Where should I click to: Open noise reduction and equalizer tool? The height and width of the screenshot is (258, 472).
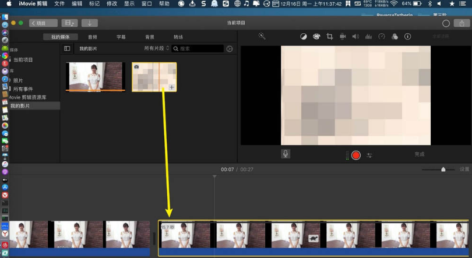(x=368, y=37)
